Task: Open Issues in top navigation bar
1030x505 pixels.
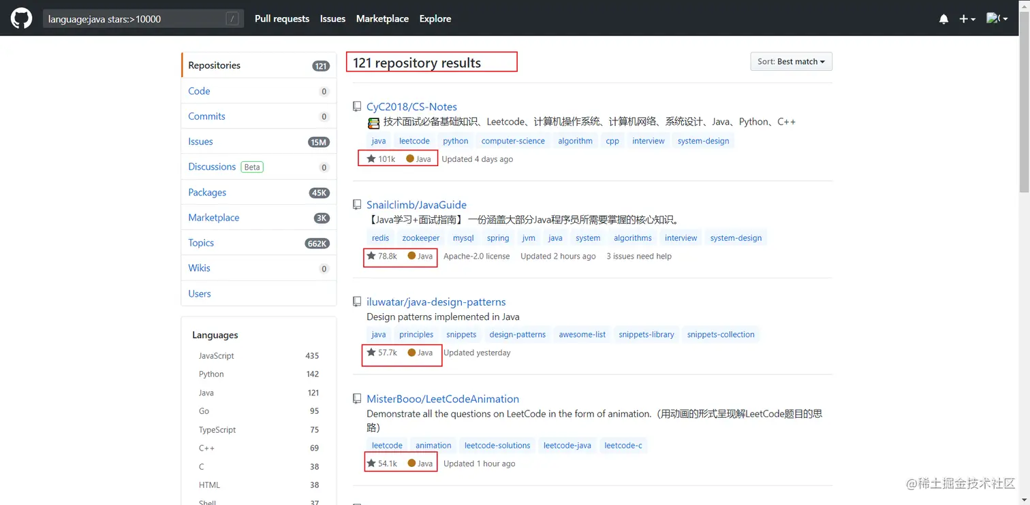Action: click(332, 19)
